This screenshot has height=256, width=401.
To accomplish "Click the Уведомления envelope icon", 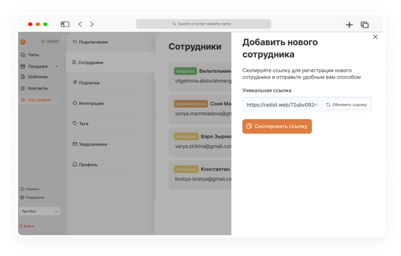I will 75,144.
